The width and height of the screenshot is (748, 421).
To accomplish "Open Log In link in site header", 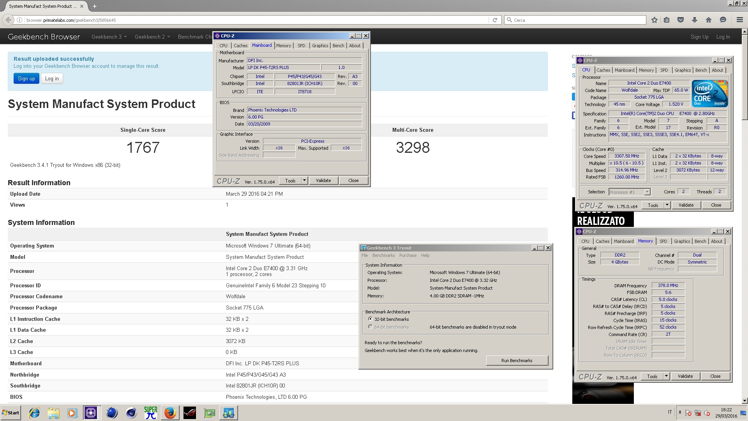I will (x=723, y=37).
